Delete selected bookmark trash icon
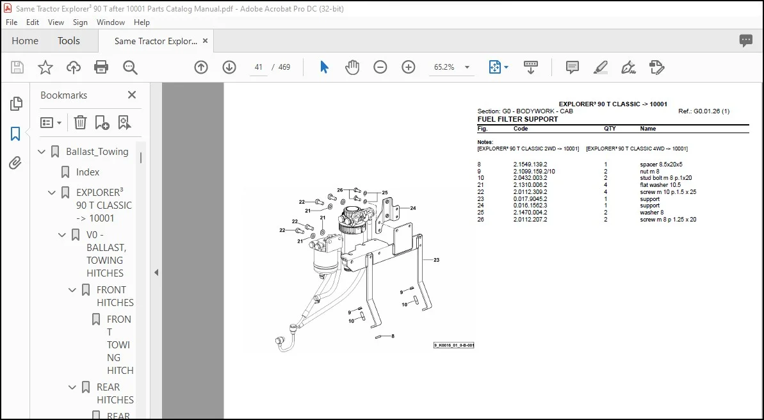The width and height of the screenshot is (764, 420). [x=81, y=122]
